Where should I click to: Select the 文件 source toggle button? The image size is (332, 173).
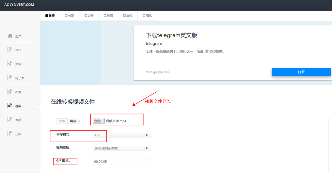tap(62, 121)
